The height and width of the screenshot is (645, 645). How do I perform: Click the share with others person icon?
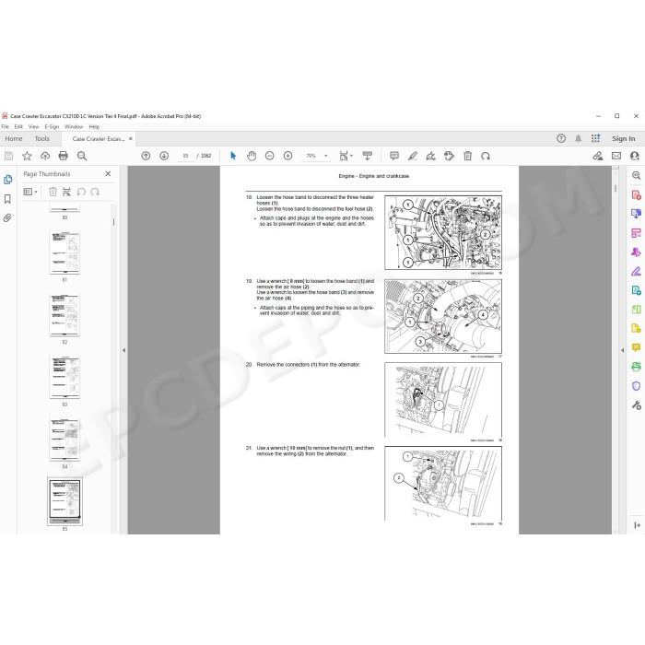(x=635, y=156)
